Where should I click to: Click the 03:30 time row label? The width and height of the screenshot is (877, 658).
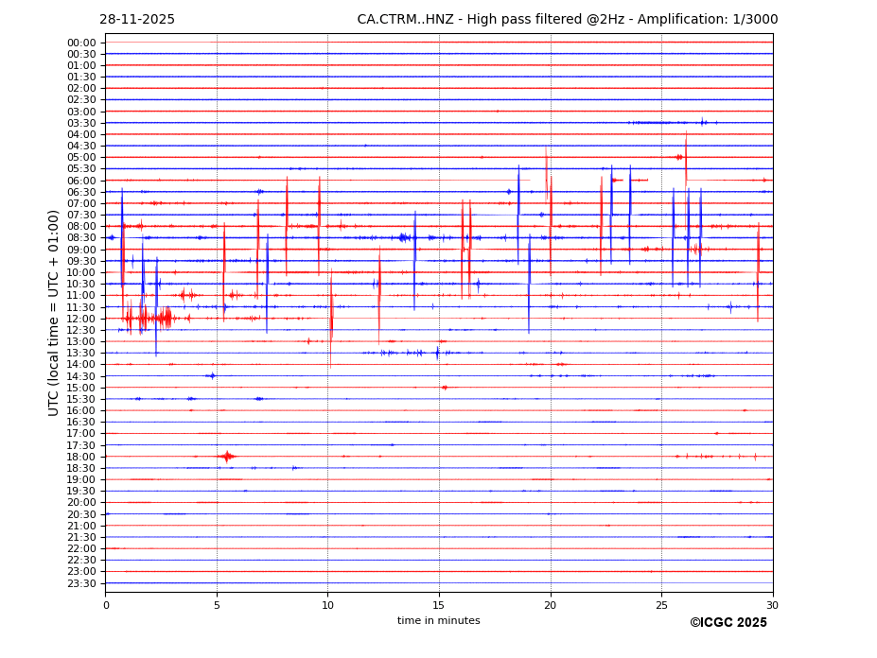coord(80,123)
